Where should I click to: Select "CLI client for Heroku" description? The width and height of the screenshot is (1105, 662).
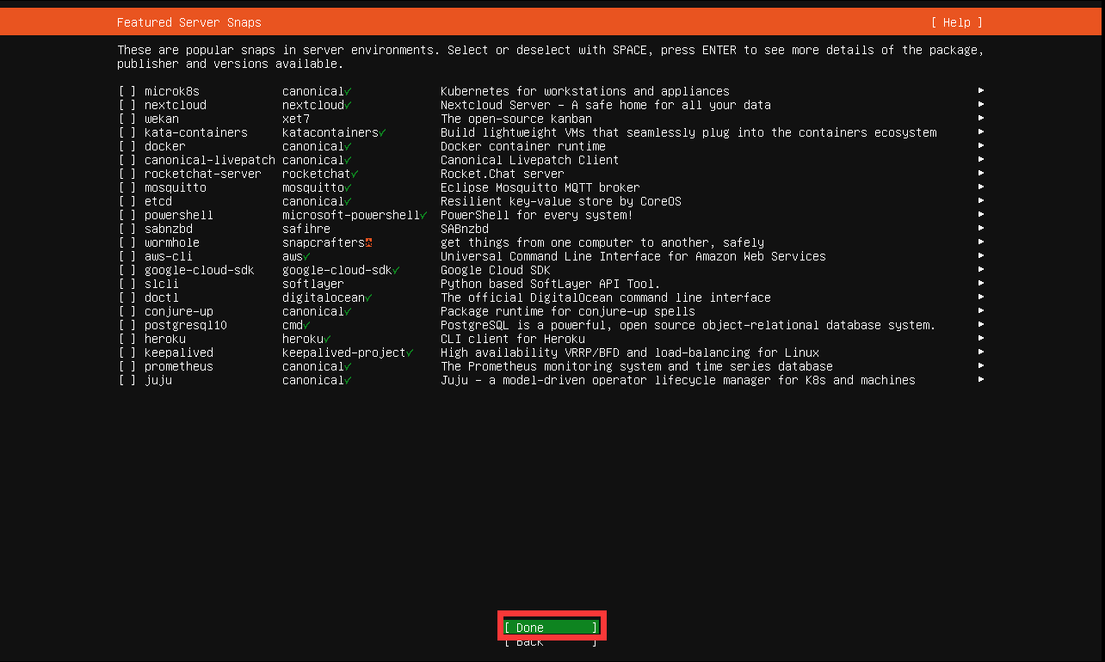tap(513, 339)
